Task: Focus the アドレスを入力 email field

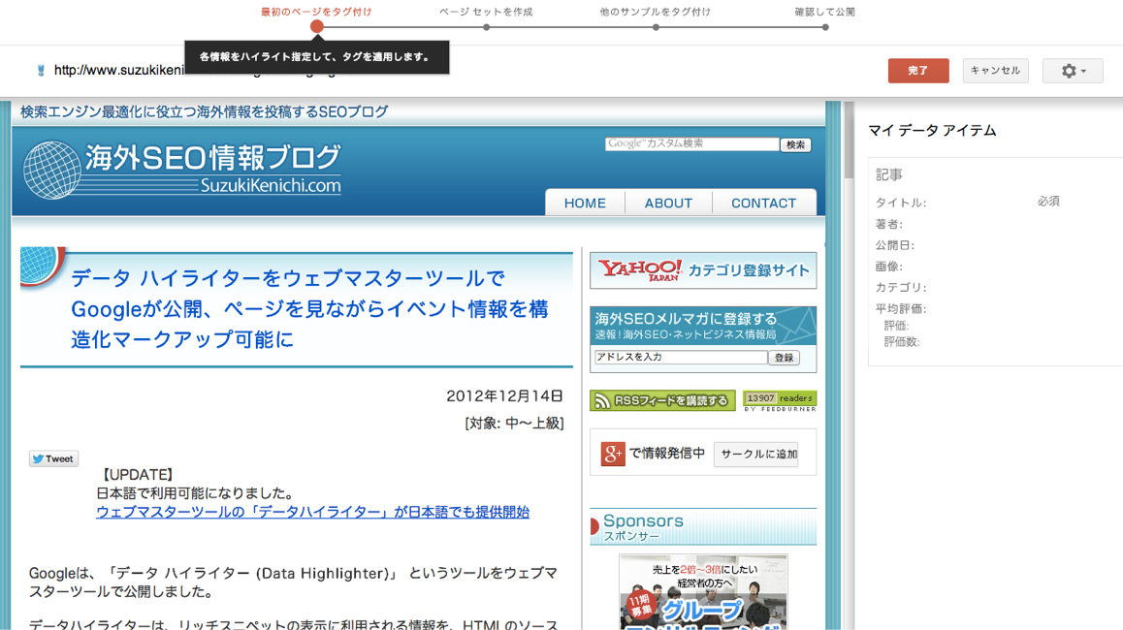Action: tap(681, 358)
